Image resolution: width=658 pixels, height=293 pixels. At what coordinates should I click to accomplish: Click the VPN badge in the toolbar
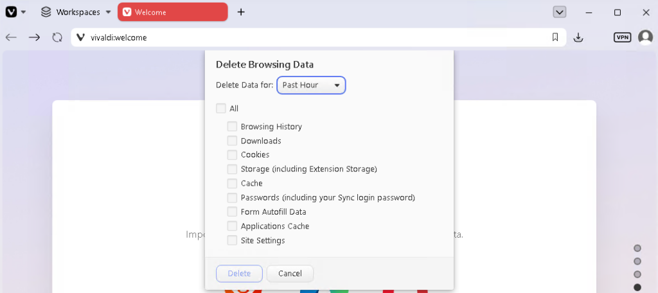(x=622, y=37)
